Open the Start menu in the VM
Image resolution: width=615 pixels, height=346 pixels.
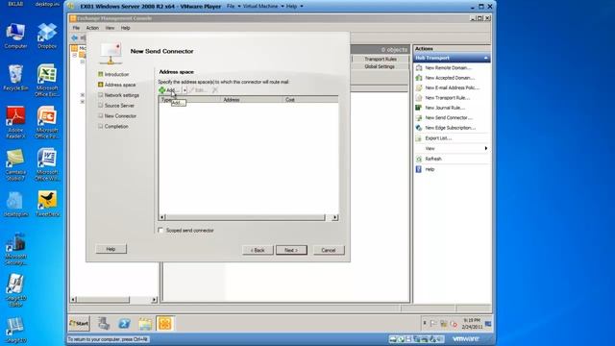(x=79, y=324)
